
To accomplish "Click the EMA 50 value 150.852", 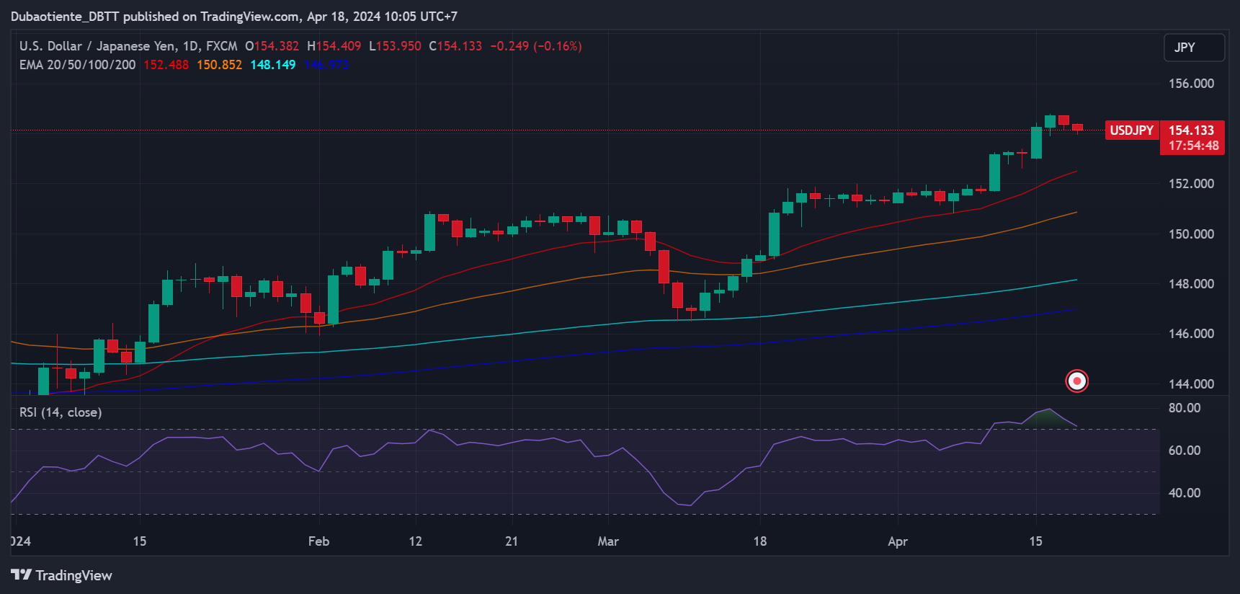I will 219,65.
